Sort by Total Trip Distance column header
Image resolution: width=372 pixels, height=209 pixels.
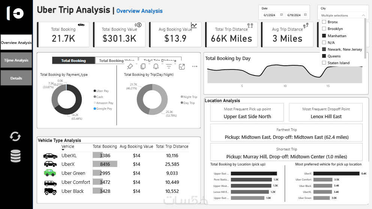pos(172,147)
